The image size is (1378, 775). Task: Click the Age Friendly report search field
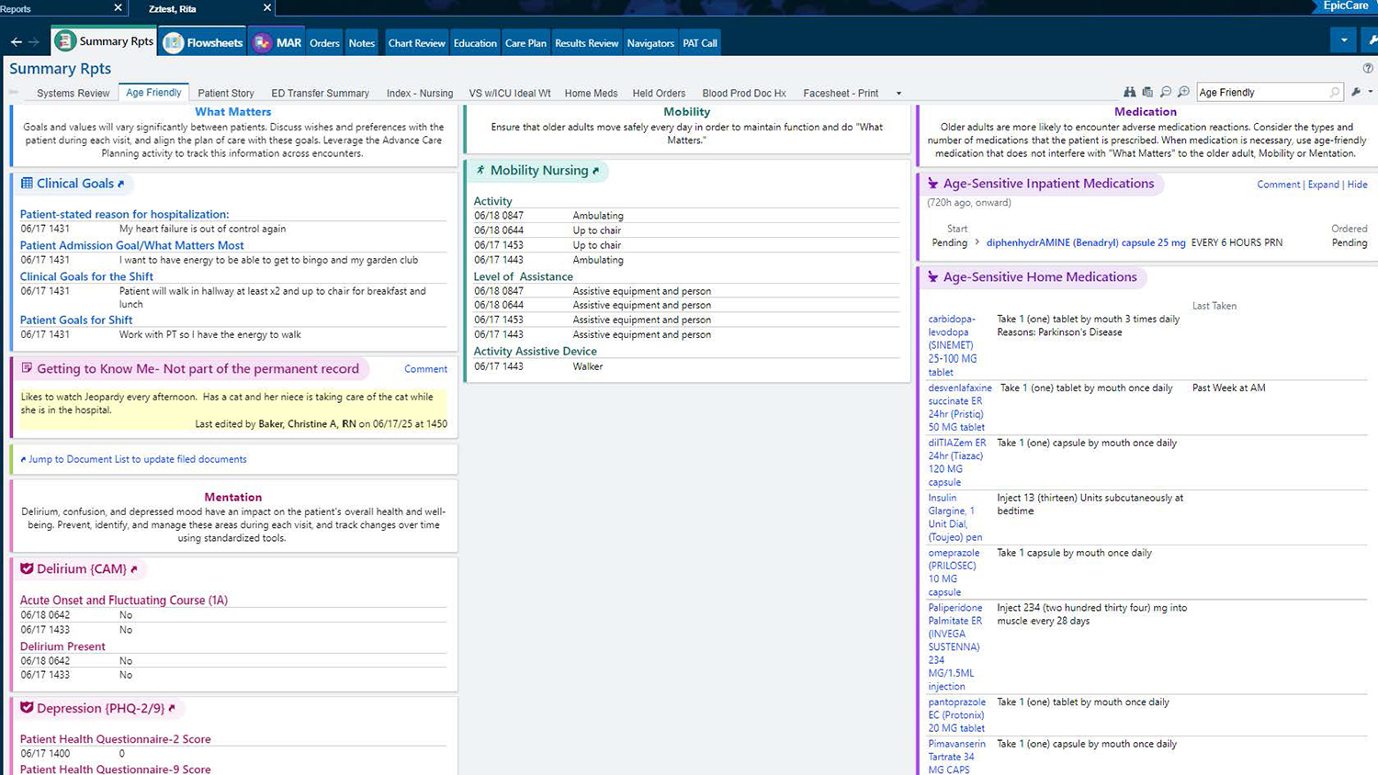1261,93
